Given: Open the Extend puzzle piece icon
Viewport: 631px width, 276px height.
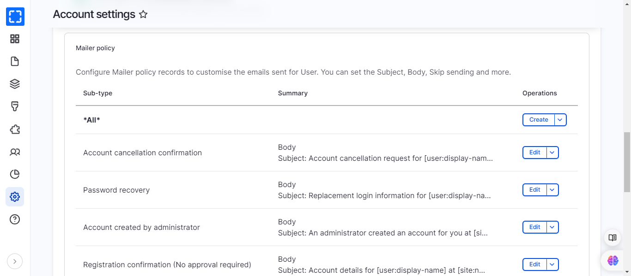Looking at the screenshot, I should 15,129.
